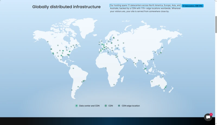Open the live chat widget
The height and width of the screenshot is (125, 217).
(x=208, y=117)
